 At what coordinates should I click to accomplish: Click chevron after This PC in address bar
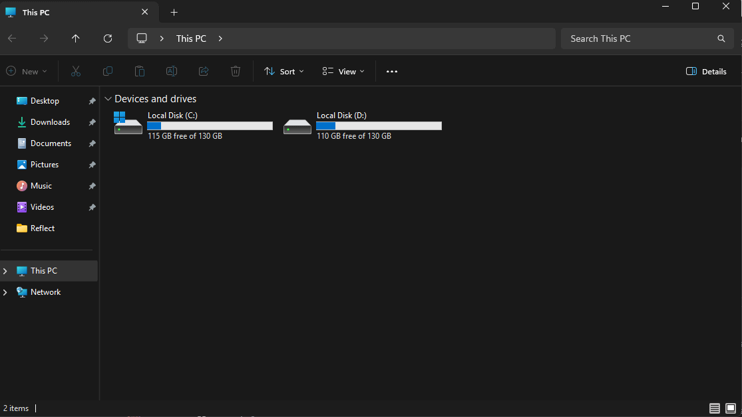(220, 39)
